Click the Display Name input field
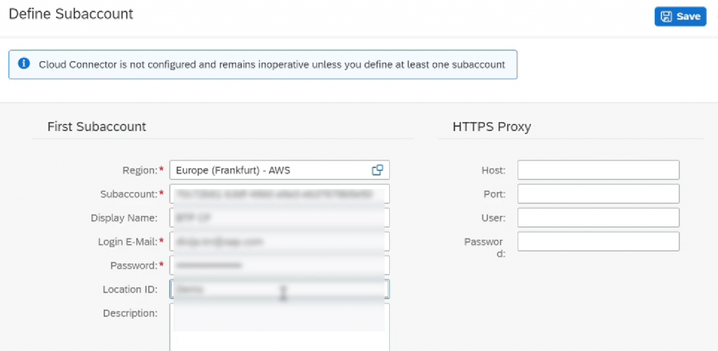The height and width of the screenshot is (351, 718). pyautogui.click(x=279, y=218)
